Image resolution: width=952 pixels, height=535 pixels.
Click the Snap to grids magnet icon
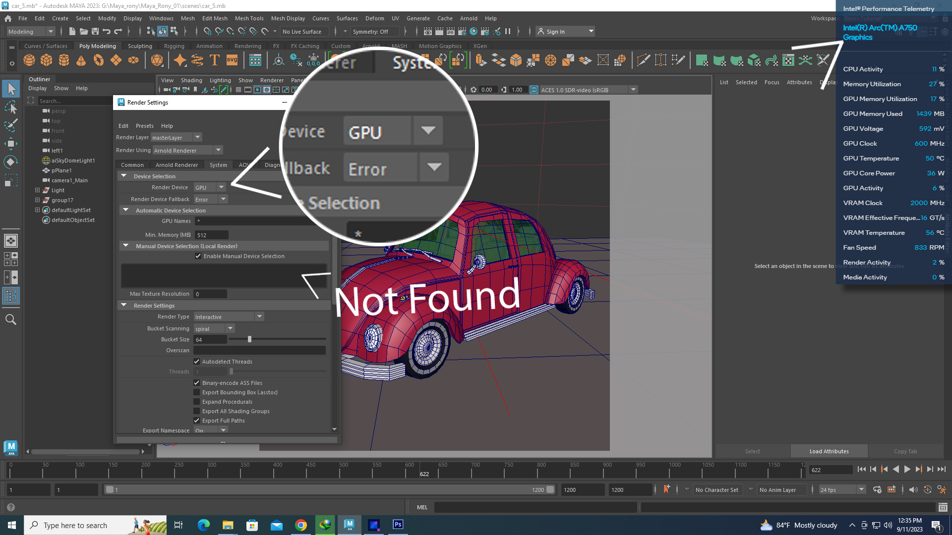[209, 31]
